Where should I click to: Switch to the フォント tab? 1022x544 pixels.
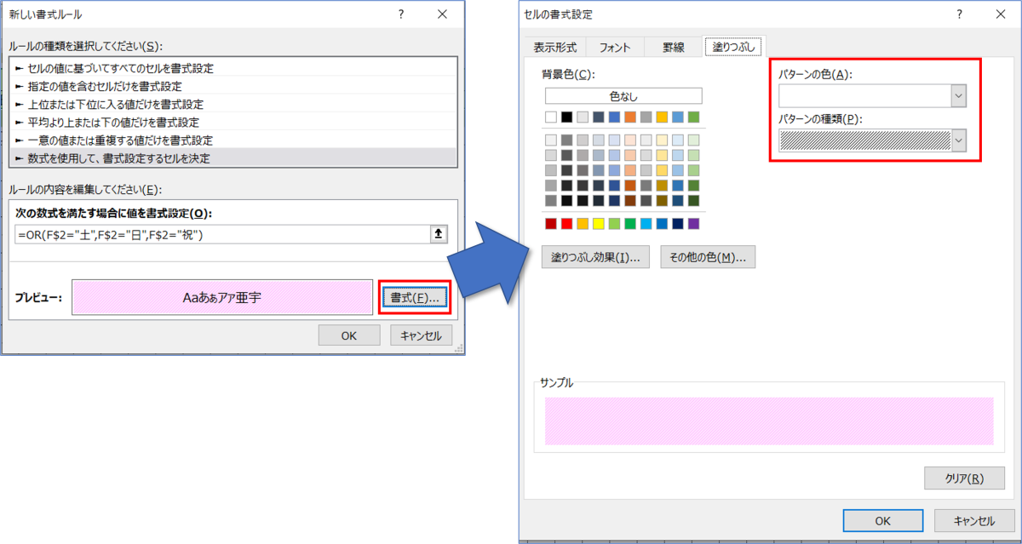[615, 48]
